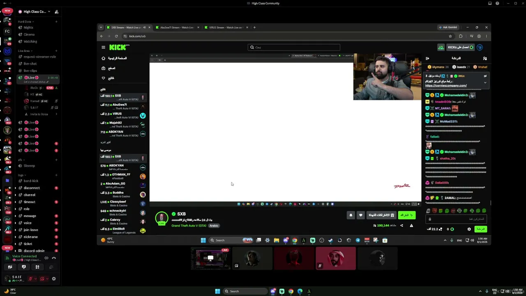Screen dimensions: 526x296
Task: Open the AbuSwe7l channel in Kick sidebar
Action: pyautogui.click(x=123, y=106)
